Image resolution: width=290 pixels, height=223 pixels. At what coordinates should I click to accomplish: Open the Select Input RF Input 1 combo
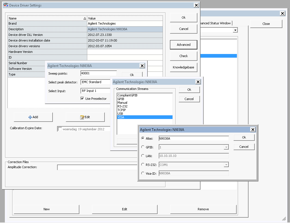point(95,91)
